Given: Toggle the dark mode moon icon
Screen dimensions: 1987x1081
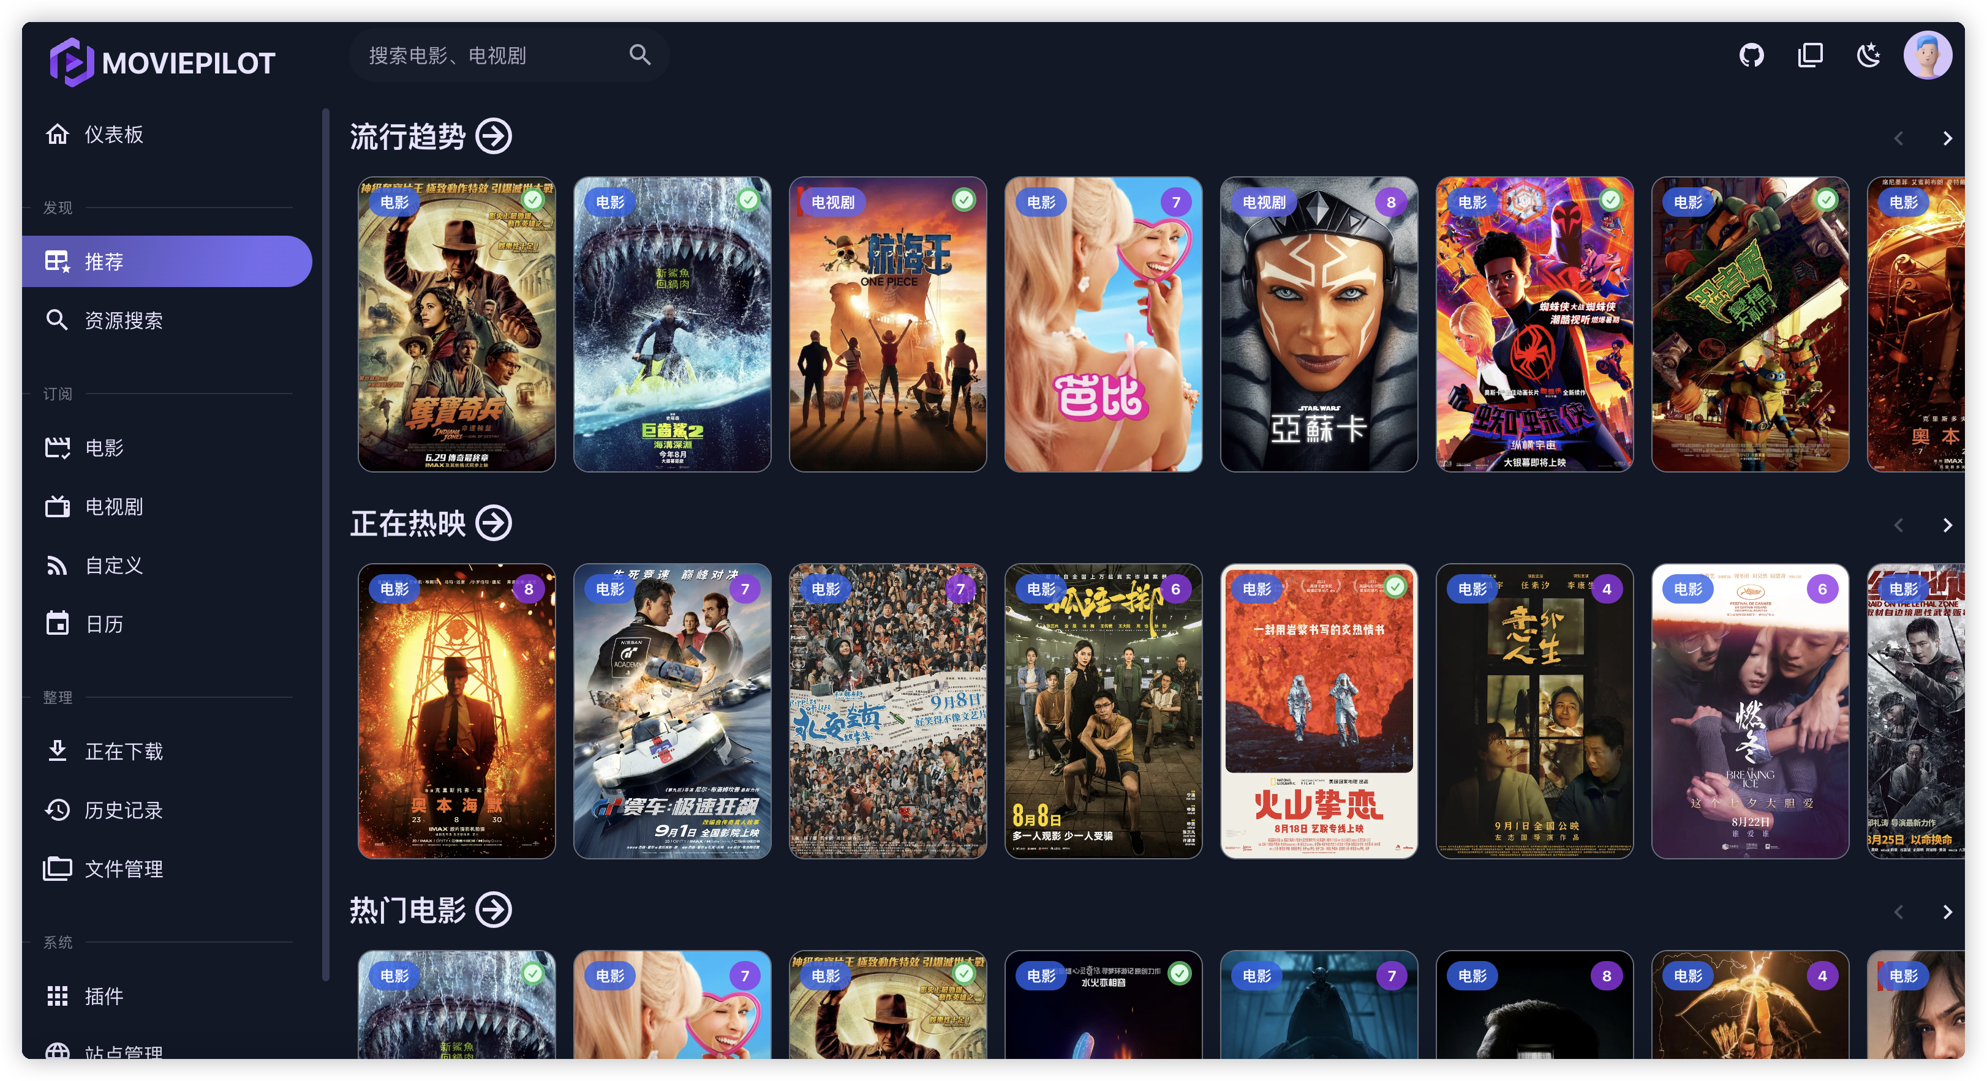Looking at the screenshot, I should tap(1868, 56).
